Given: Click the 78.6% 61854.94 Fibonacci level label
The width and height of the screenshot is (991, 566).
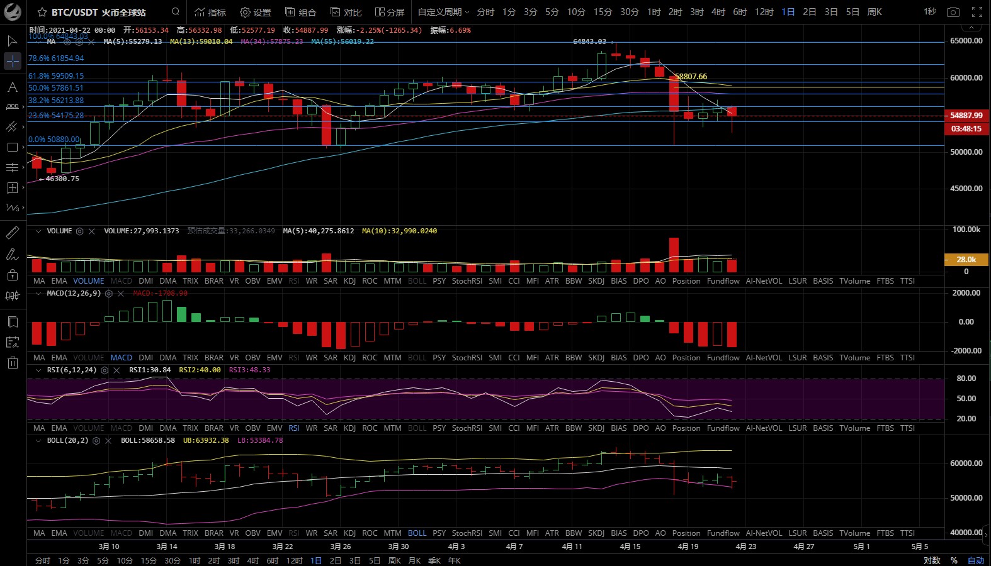Looking at the screenshot, I should click(56, 58).
